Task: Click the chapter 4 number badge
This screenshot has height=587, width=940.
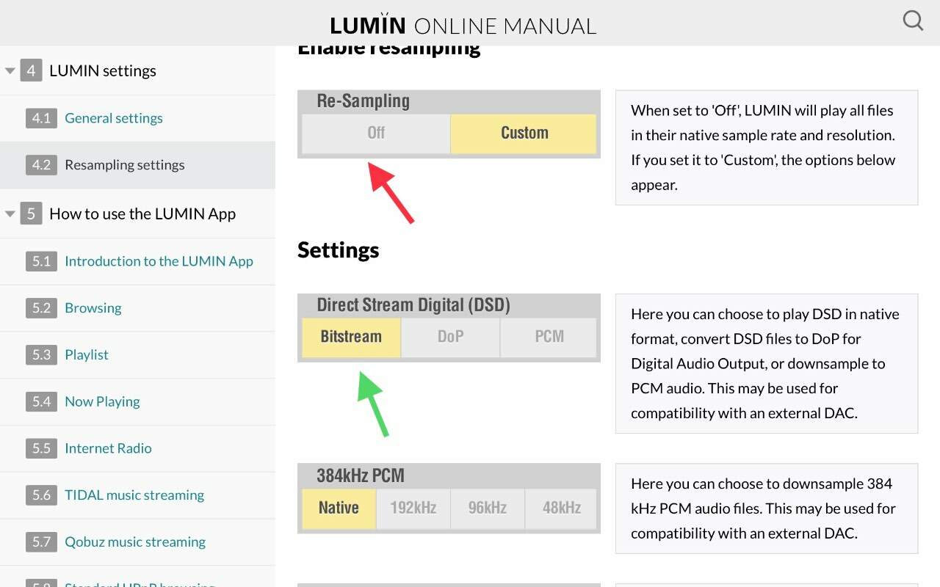Action: 31,71
